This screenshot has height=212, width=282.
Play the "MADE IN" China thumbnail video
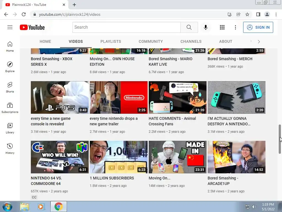tap(178, 157)
